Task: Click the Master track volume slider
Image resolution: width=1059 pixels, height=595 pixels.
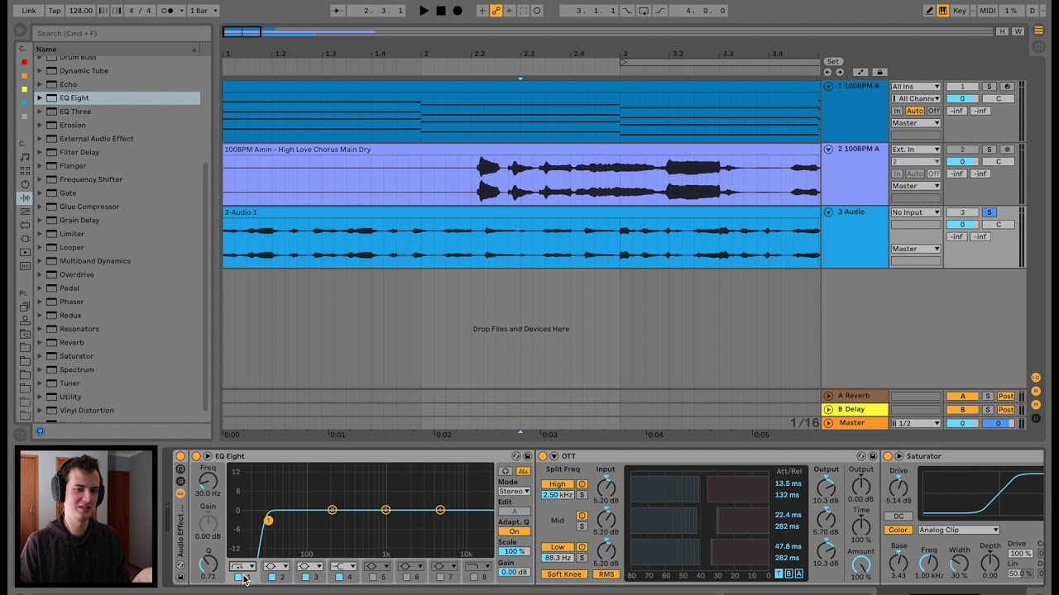Action: (961, 423)
